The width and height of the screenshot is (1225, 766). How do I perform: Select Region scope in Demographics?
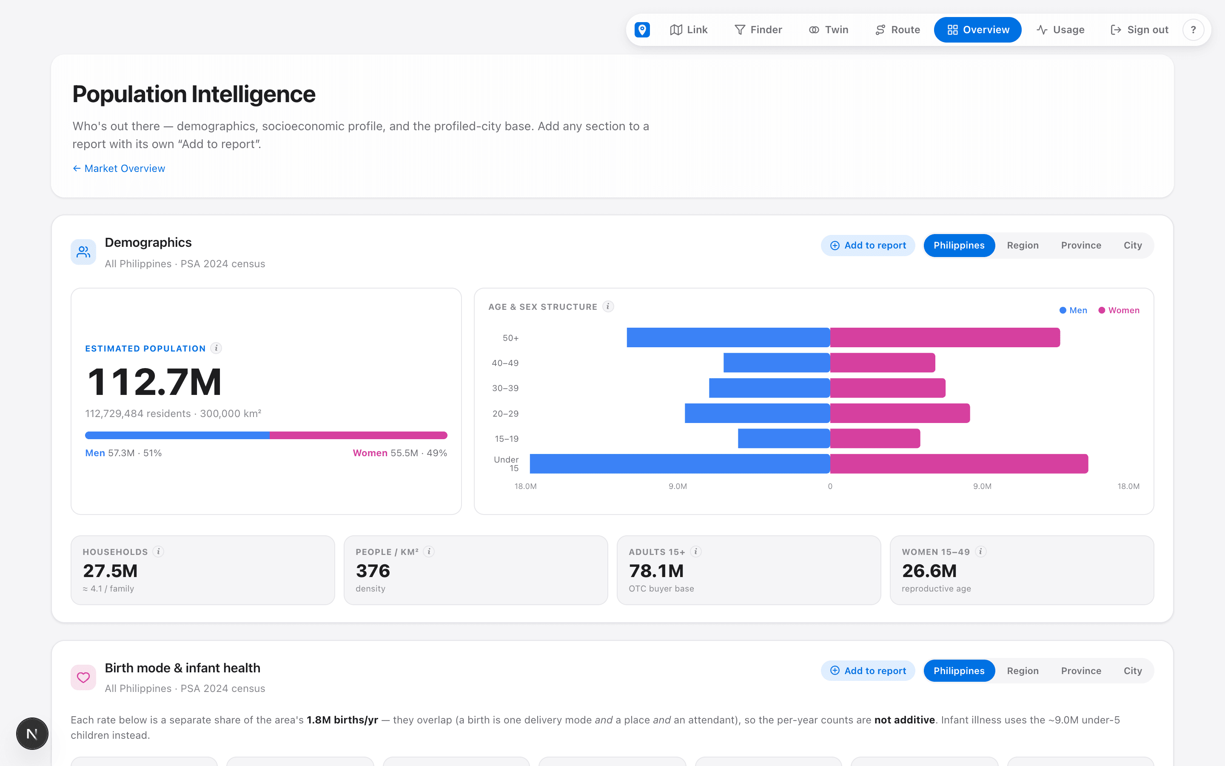tap(1023, 245)
